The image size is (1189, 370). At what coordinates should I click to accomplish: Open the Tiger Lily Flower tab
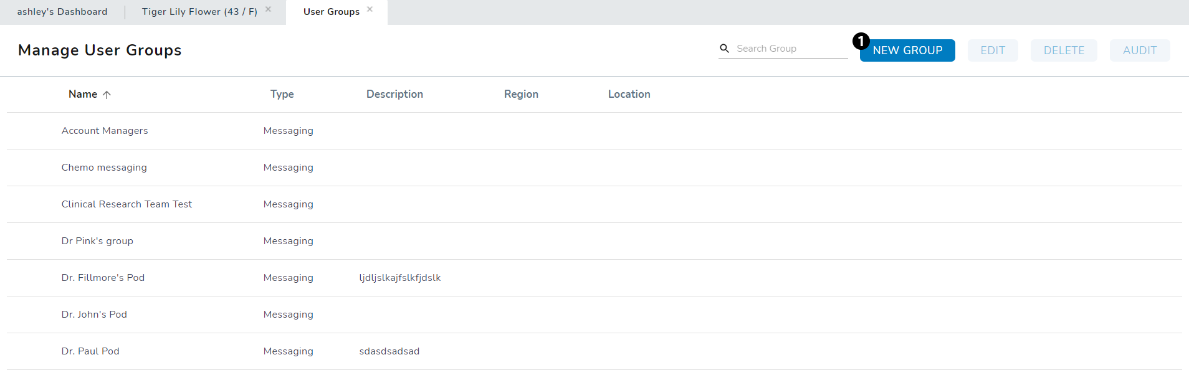click(199, 12)
